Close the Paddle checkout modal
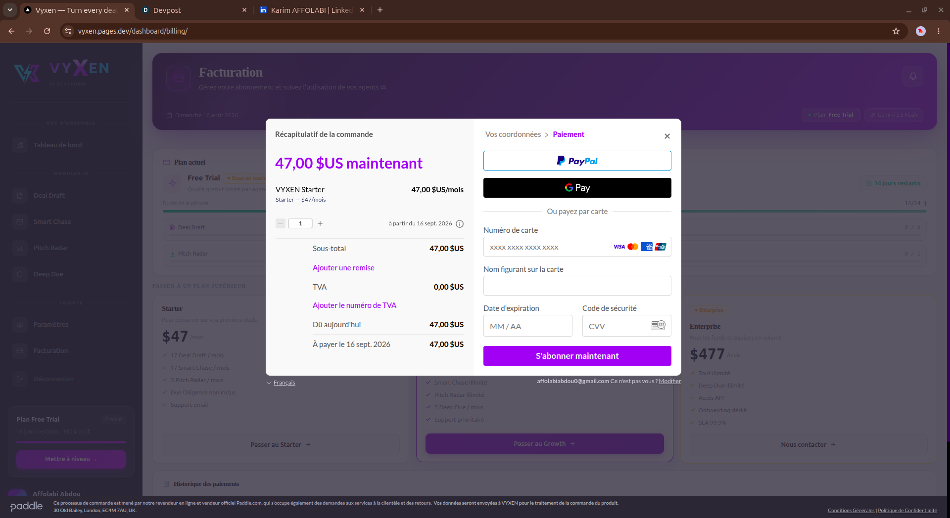 667,136
